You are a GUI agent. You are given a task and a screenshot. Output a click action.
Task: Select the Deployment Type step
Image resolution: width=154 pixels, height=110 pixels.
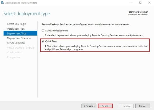[x=16, y=33]
